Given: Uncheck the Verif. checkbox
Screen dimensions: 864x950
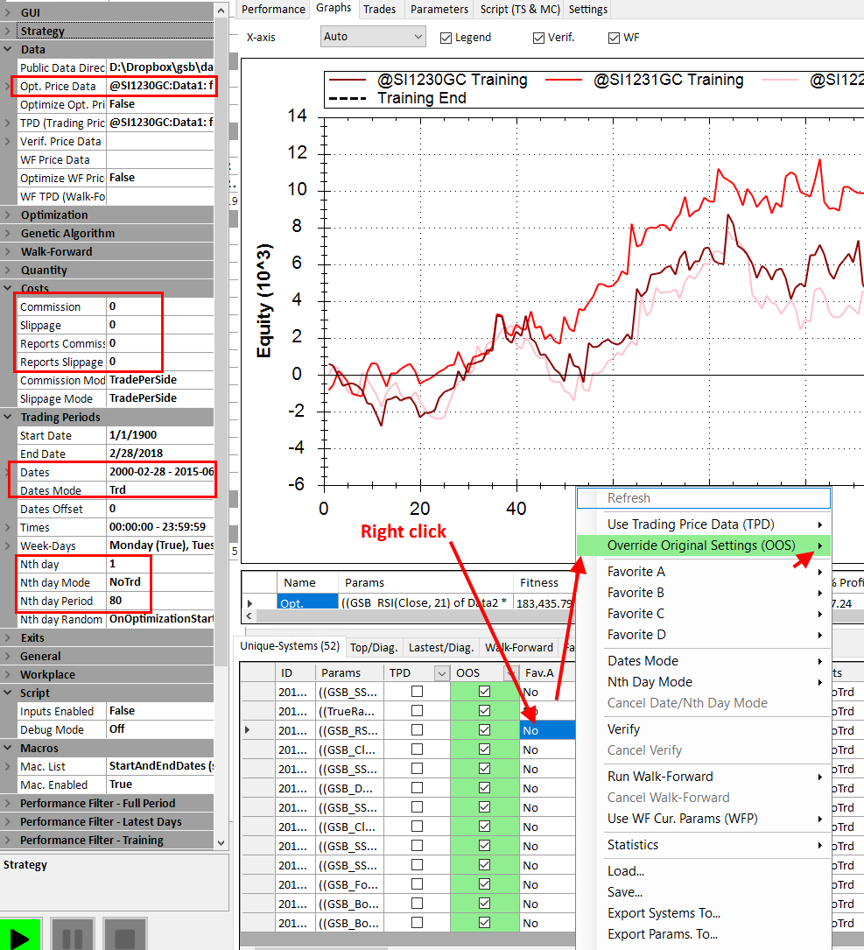Looking at the screenshot, I should tap(539, 38).
